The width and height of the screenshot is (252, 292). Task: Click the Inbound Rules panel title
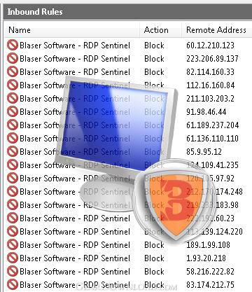pyautogui.click(x=35, y=12)
